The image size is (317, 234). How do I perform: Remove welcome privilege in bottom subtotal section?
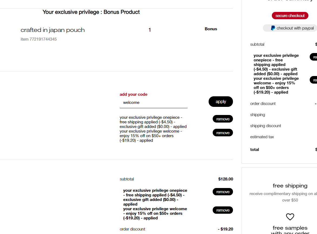click(223, 210)
